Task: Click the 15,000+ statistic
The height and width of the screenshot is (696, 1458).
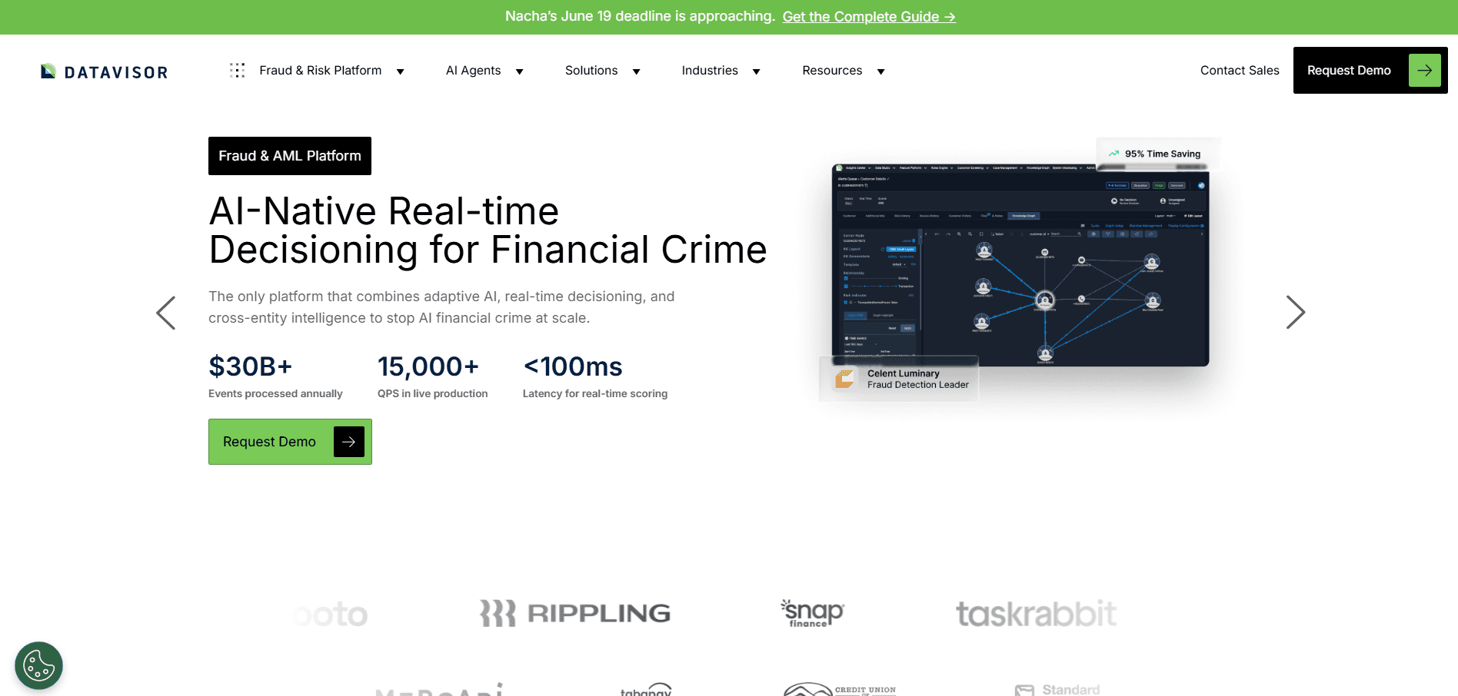Action: click(428, 366)
